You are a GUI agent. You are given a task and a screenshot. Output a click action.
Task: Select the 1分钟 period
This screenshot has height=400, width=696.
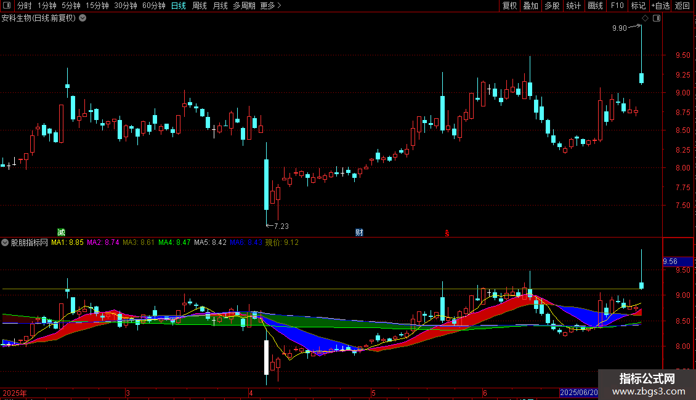[47, 6]
